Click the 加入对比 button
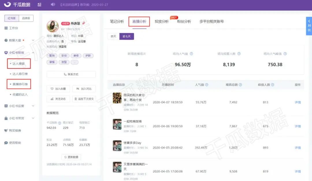 pyautogui.click(x=84, y=89)
